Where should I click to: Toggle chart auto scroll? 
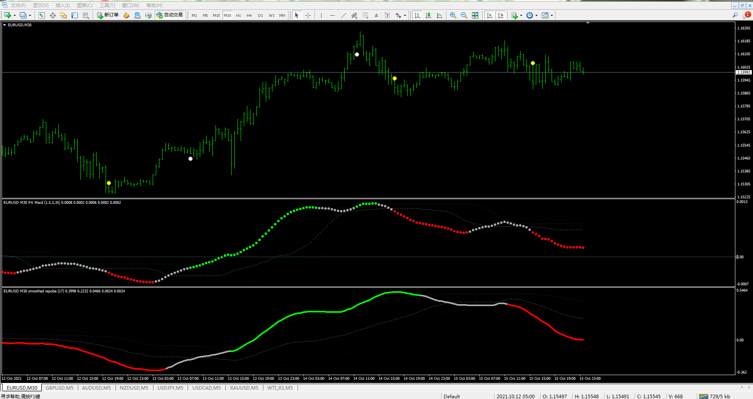[x=490, y=15]
